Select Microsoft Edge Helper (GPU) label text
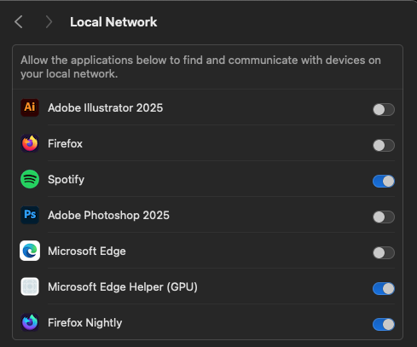Image resolution: width=417 pixels, height=347 pixels. coord(123,287)
